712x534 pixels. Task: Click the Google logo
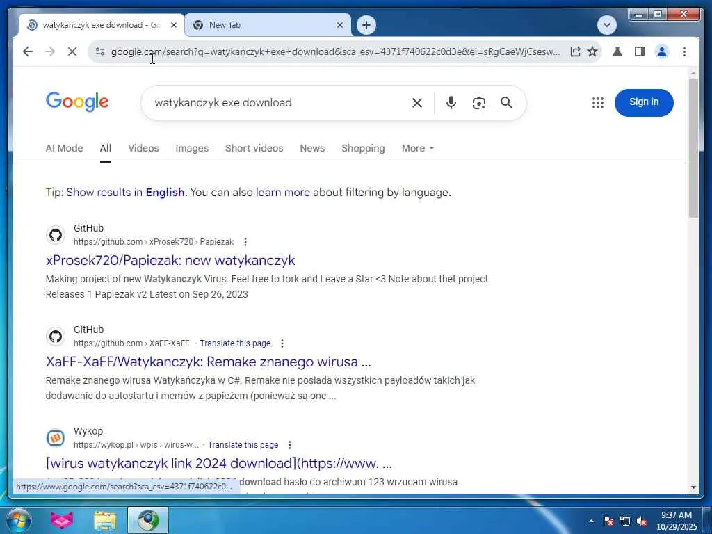(77, 102)
